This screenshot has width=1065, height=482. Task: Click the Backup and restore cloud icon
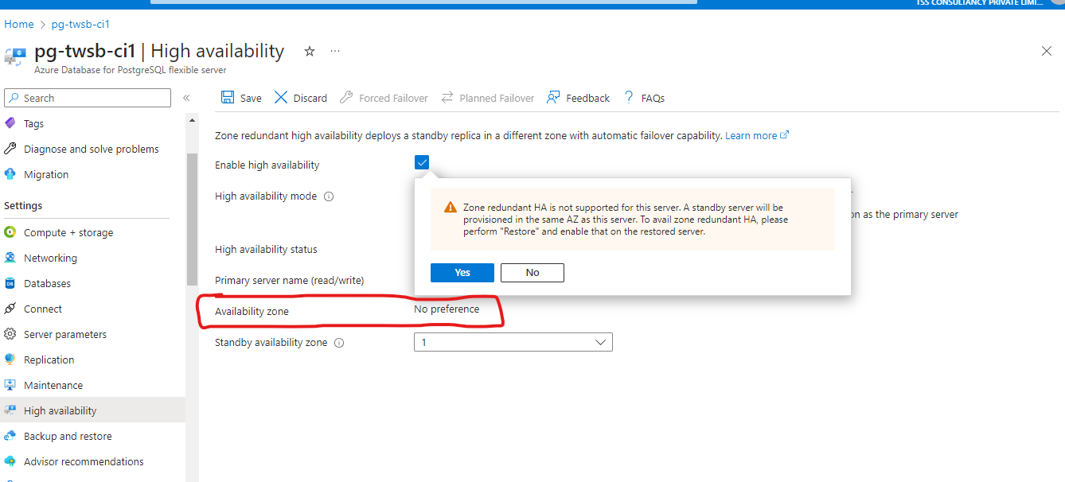pyautogui.click(x=10, y=436)
